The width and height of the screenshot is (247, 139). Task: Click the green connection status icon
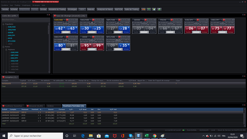point(183,130)
